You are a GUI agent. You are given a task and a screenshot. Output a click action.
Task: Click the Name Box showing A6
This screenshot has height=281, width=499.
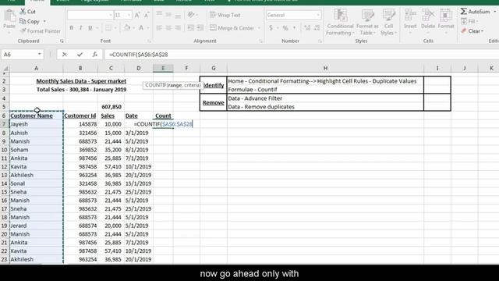(x=19, y=55)
